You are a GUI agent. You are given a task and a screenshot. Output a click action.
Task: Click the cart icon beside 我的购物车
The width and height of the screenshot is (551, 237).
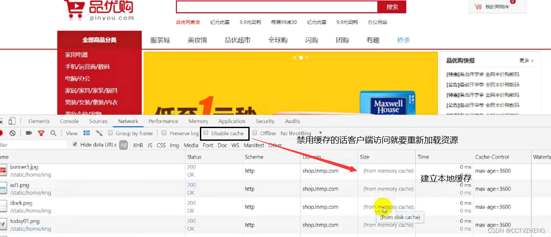pos(478,7)
